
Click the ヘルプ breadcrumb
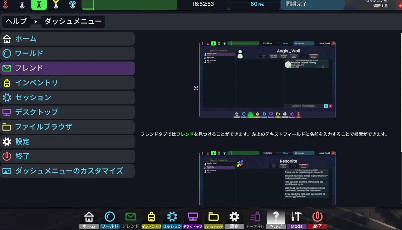[x=16, y=21]
